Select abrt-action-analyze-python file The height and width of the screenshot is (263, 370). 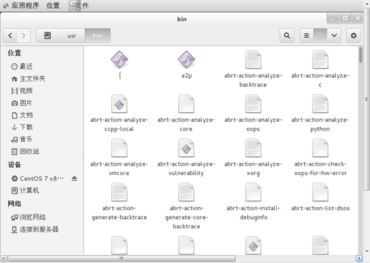point(320,113)
